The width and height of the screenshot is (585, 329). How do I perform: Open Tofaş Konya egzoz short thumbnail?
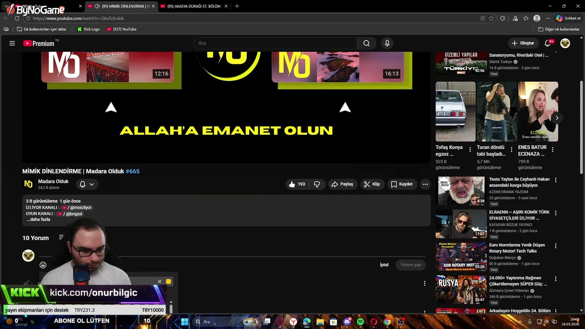[456, 111]
